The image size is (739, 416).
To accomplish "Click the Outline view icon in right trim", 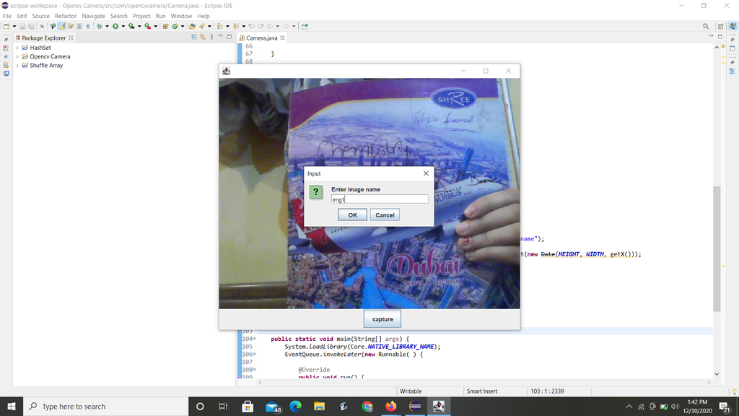I will tap(732, 71).
